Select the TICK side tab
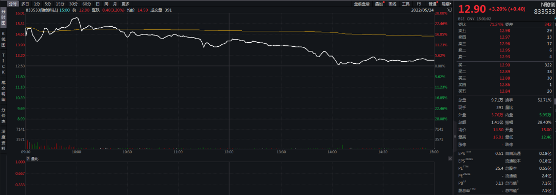556x195 pixels. [x=3, y=64]
